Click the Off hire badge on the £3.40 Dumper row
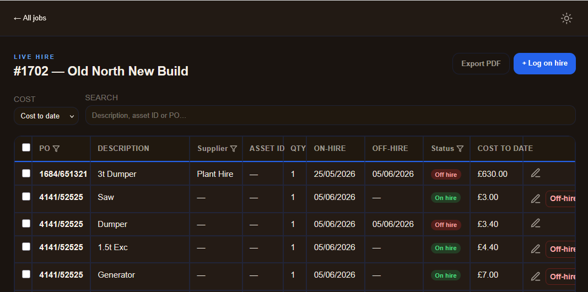 446,225
